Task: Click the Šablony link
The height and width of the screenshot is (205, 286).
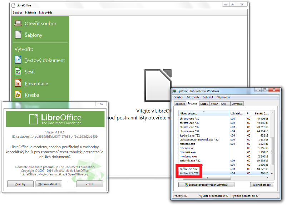Action: tap(34, 35)
